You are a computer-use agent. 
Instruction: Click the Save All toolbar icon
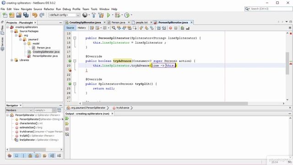(x=26, y=15)
